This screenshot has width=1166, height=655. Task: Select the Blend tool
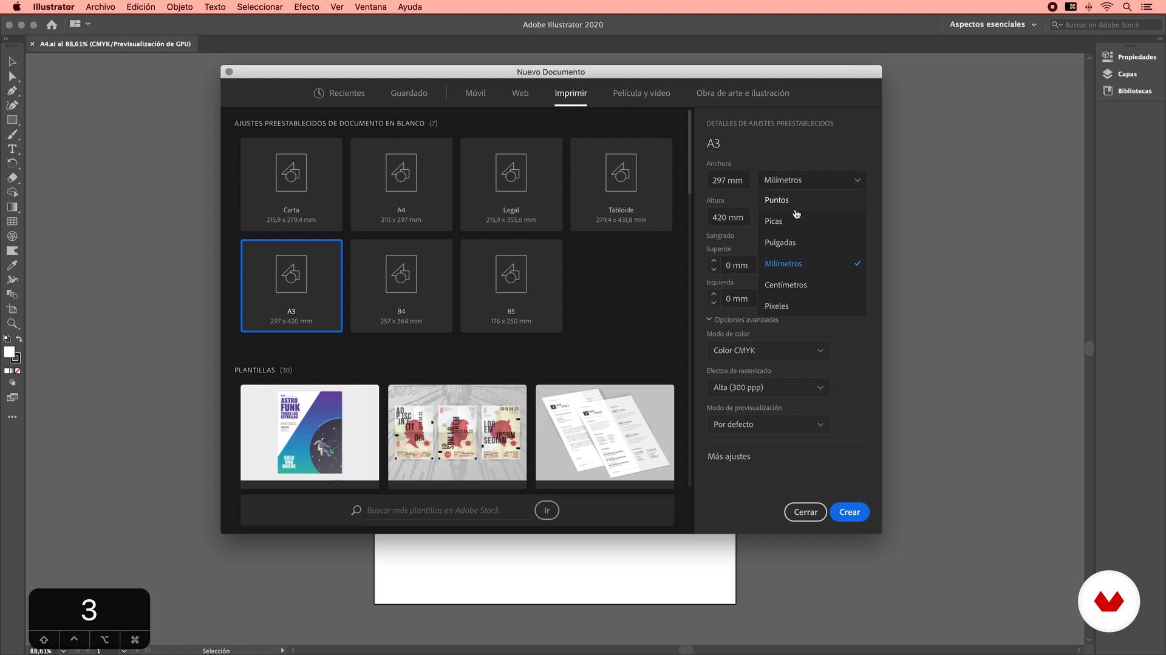pyautogui.click(x=12, y=295)
